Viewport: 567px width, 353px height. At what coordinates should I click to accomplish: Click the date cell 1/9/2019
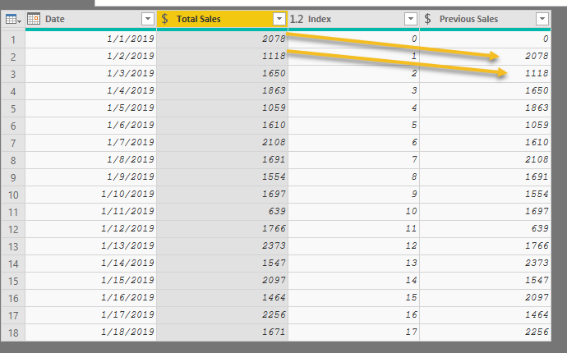(x=90, y=177)
